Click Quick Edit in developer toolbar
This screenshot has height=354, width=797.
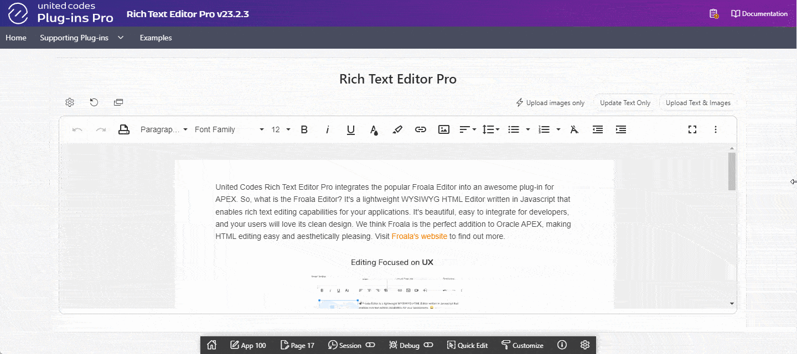[467, 345]
